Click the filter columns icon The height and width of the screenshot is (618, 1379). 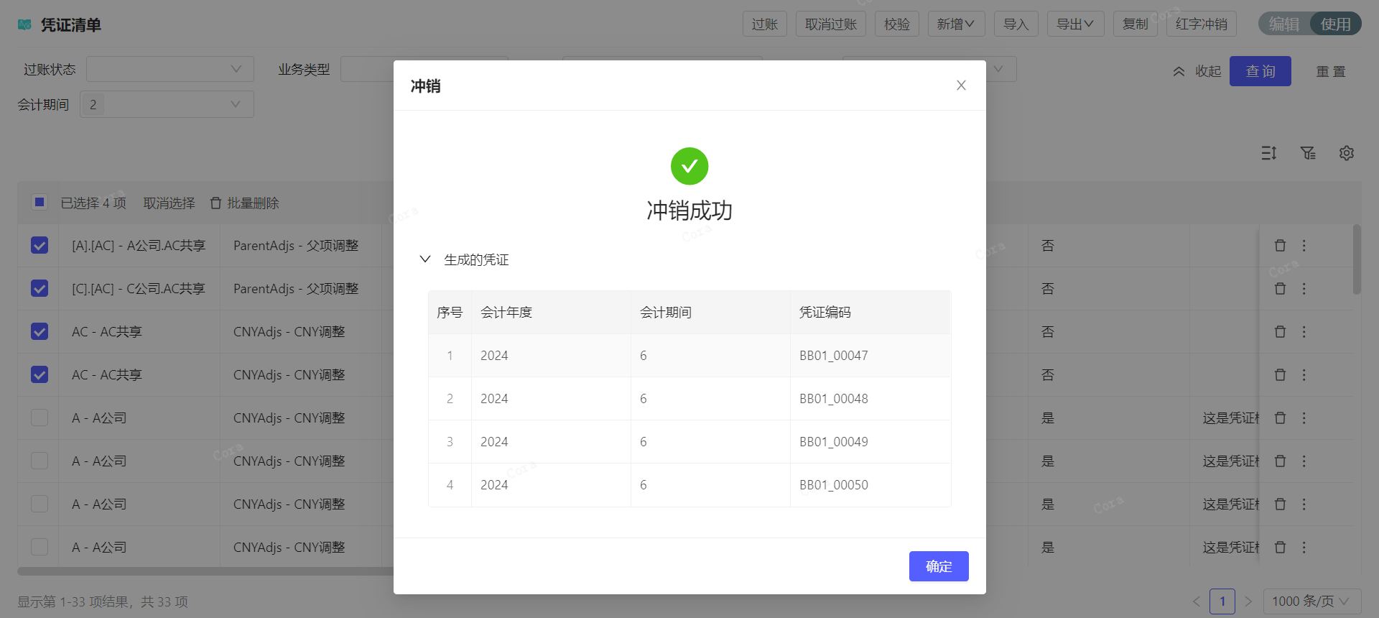1308,153
